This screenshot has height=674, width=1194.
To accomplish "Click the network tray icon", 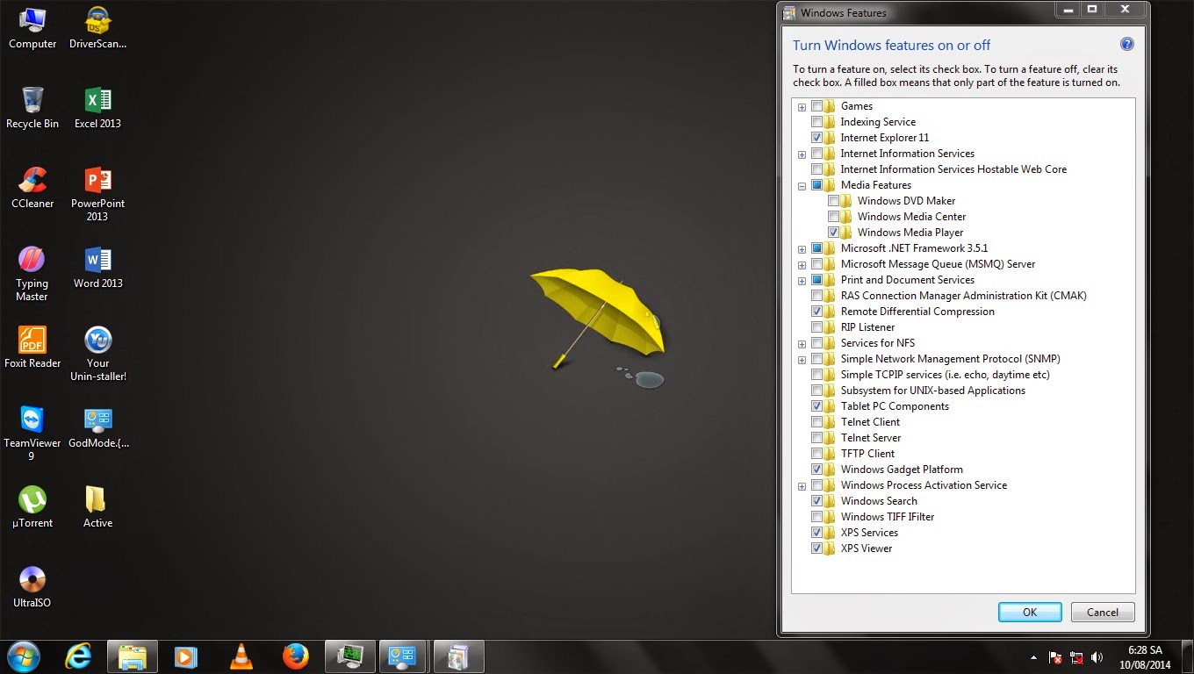I will pos(1076,657).
